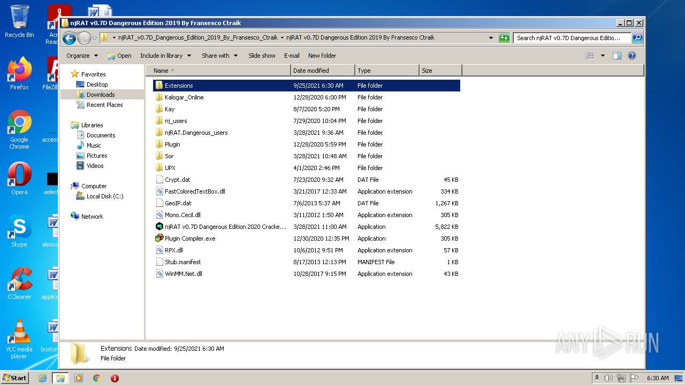Image resolution: width=685 pixels, height=385 pixels.
Task: Click the Back navigation arrow
Action: [68, 38]
